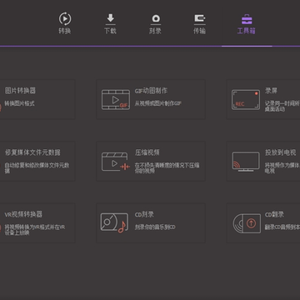This screenshot has width=300, height=300.
Task: Open the 录屏 tool title
Action: point(271,91)
